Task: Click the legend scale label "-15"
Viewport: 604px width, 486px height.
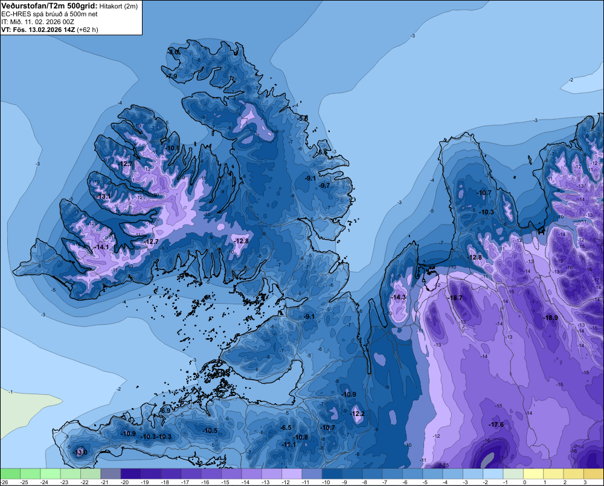Action: pos(225,482)
